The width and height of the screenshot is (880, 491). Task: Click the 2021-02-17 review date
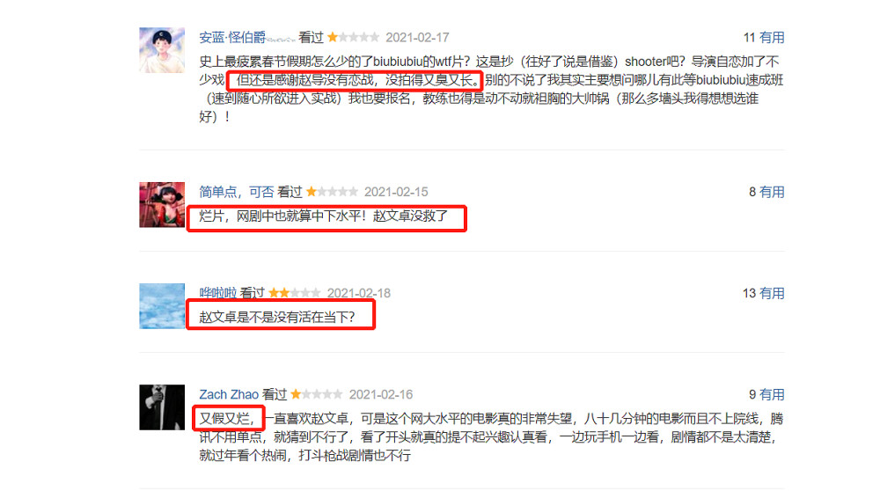tap(417, 38)
